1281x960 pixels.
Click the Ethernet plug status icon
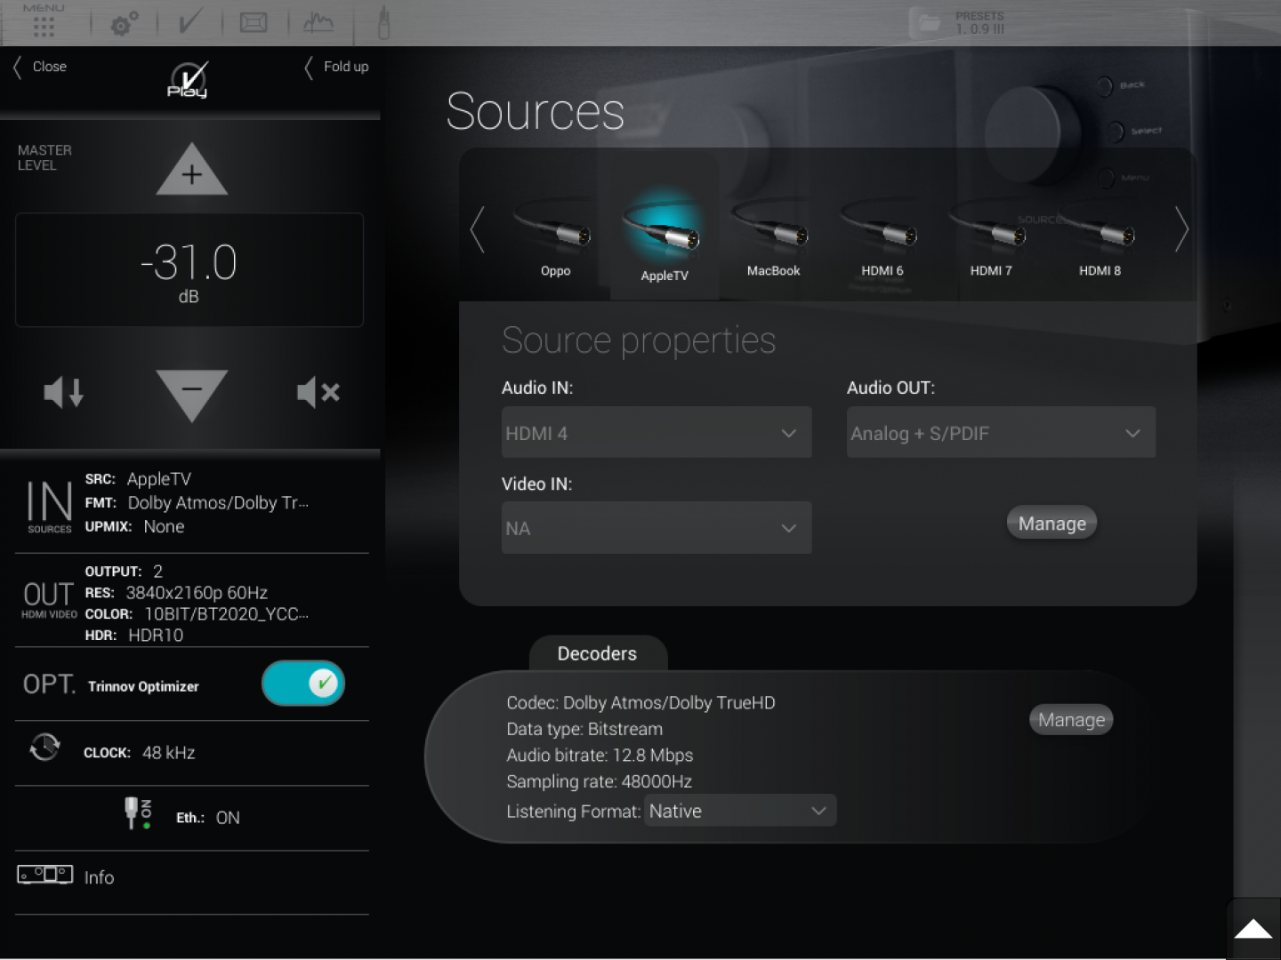click(138, 813)
